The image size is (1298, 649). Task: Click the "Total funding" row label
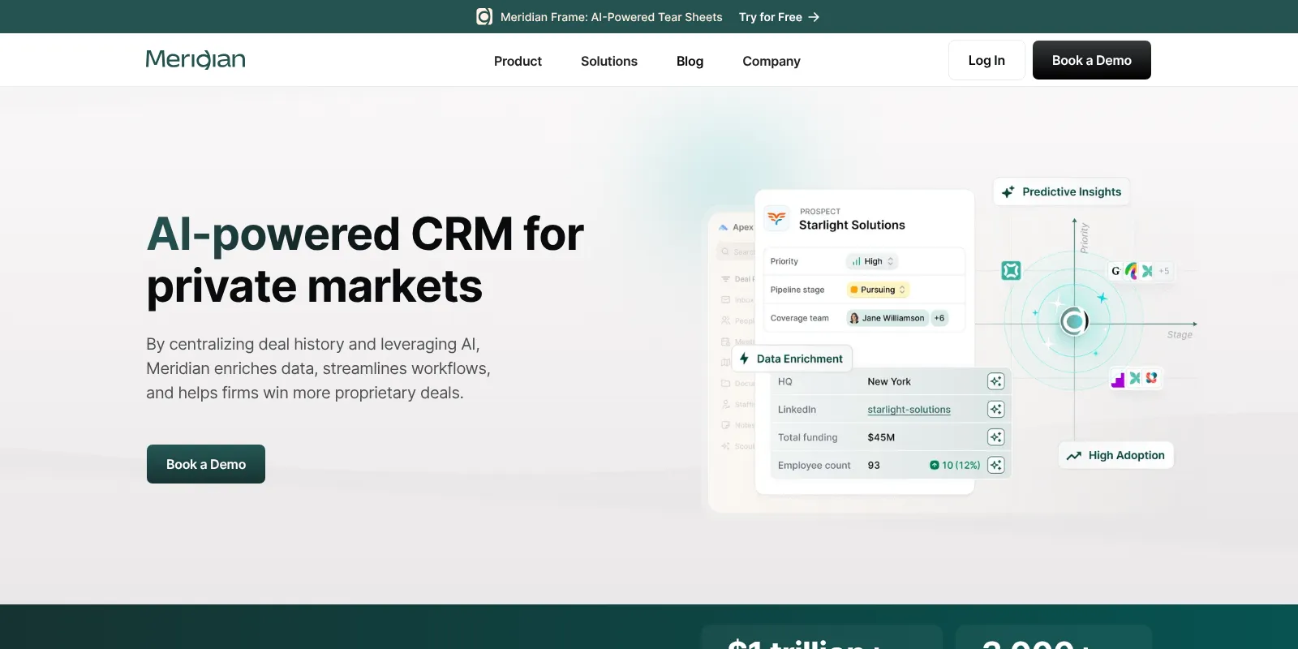coord(808,437)
